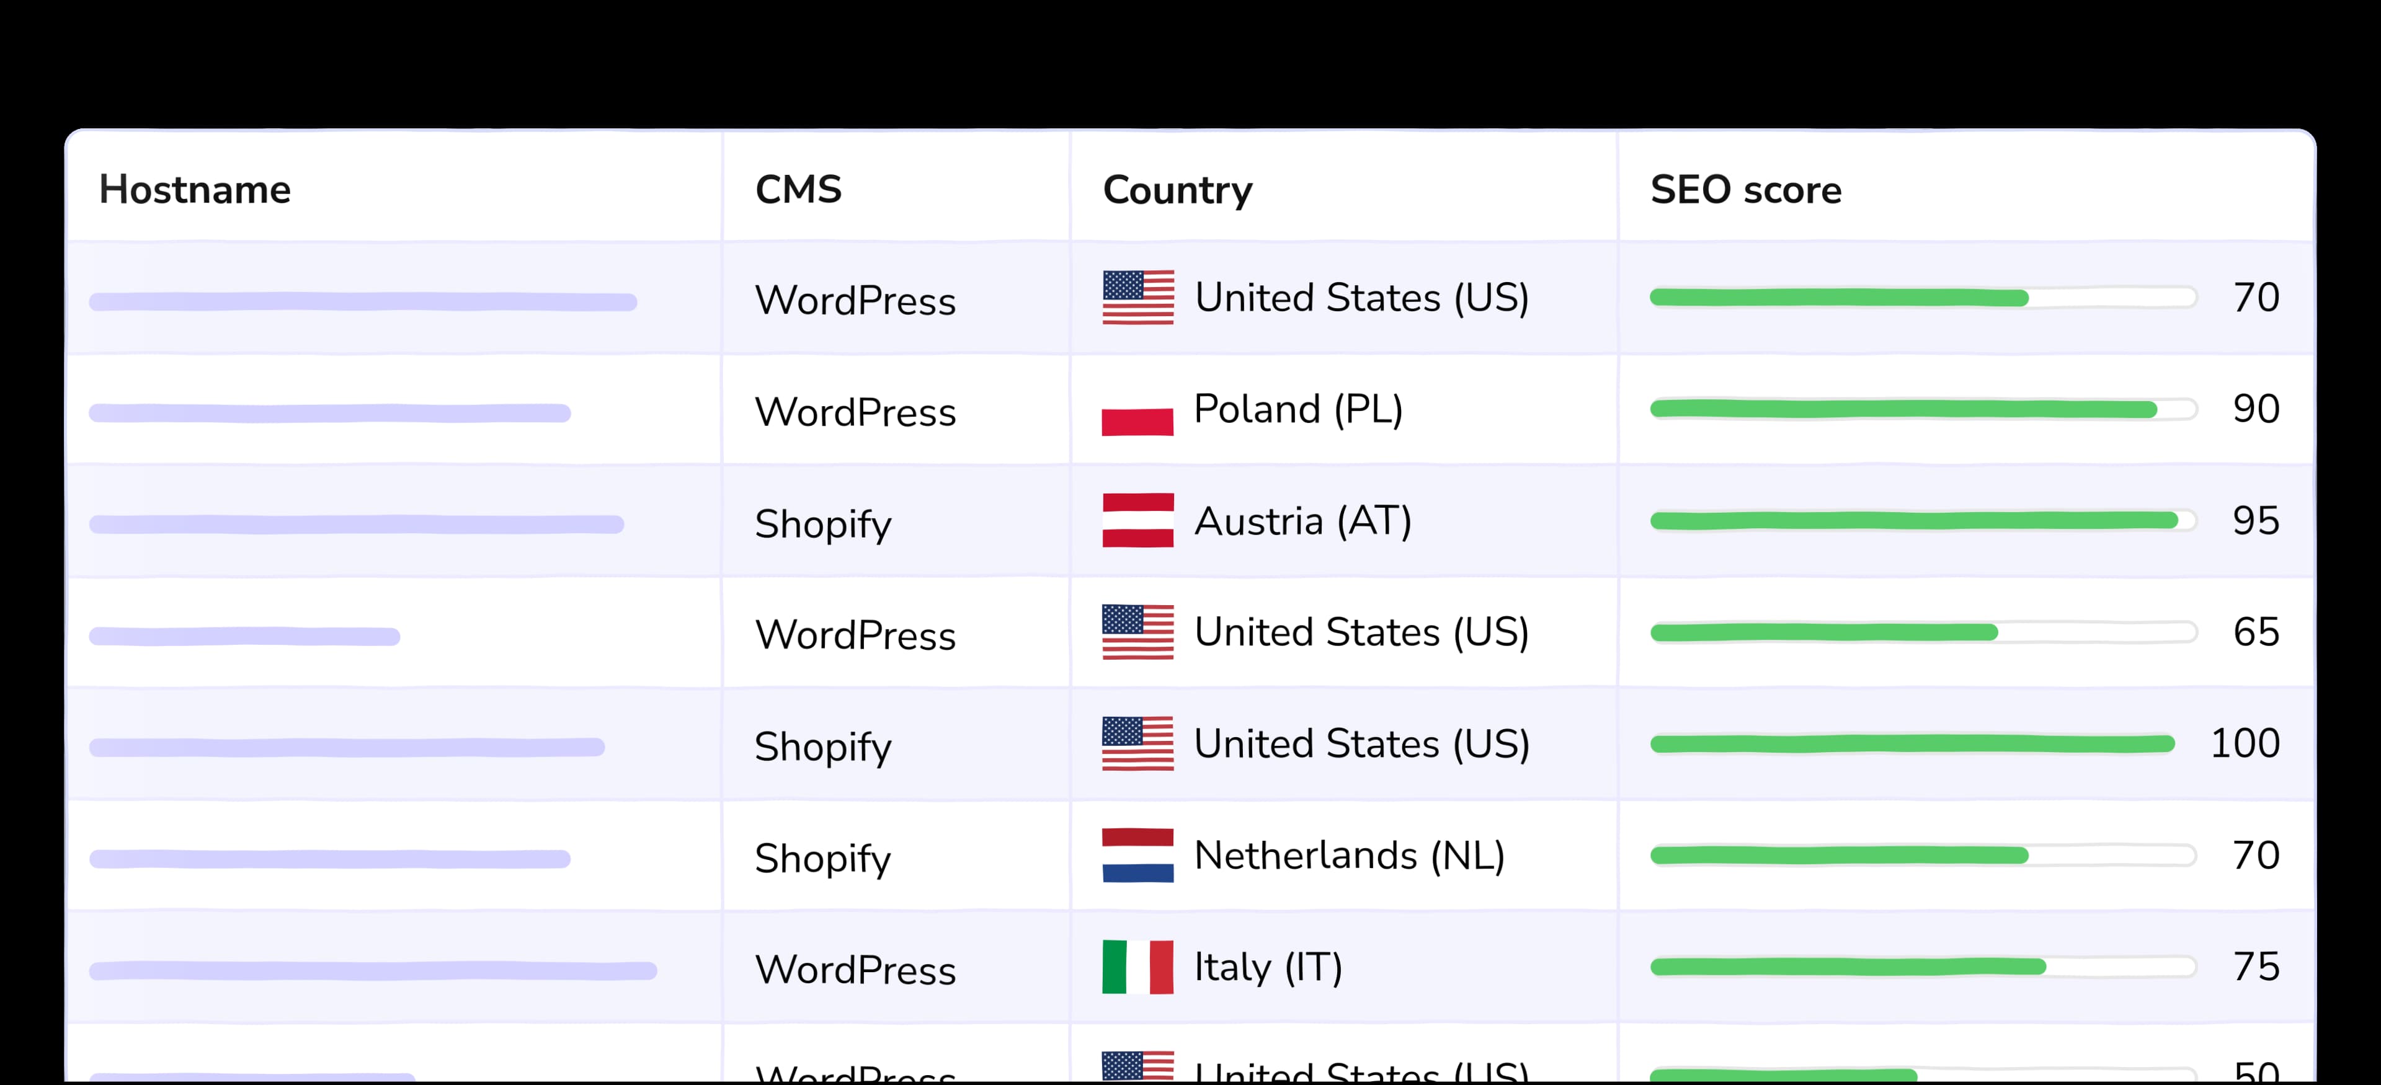Image resolution: width=2381 pixels, height=1085 pixels.
Task: Click the Italy flag icon
Action: click(x=1137, y=967)
